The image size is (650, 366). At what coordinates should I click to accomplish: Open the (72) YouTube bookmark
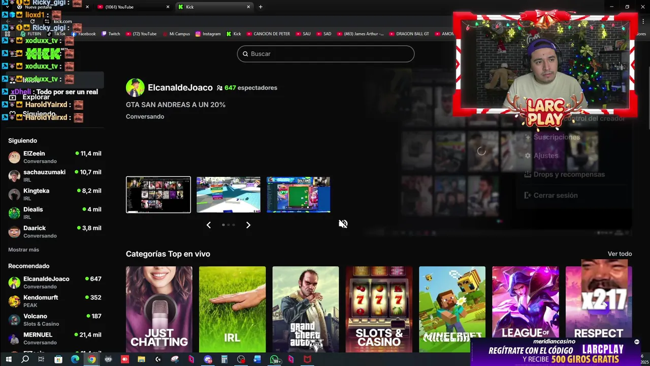(141, 34)
